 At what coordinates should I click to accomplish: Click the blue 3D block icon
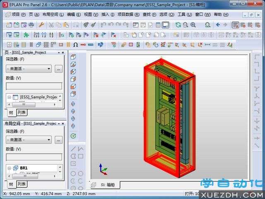pos(39,45)
